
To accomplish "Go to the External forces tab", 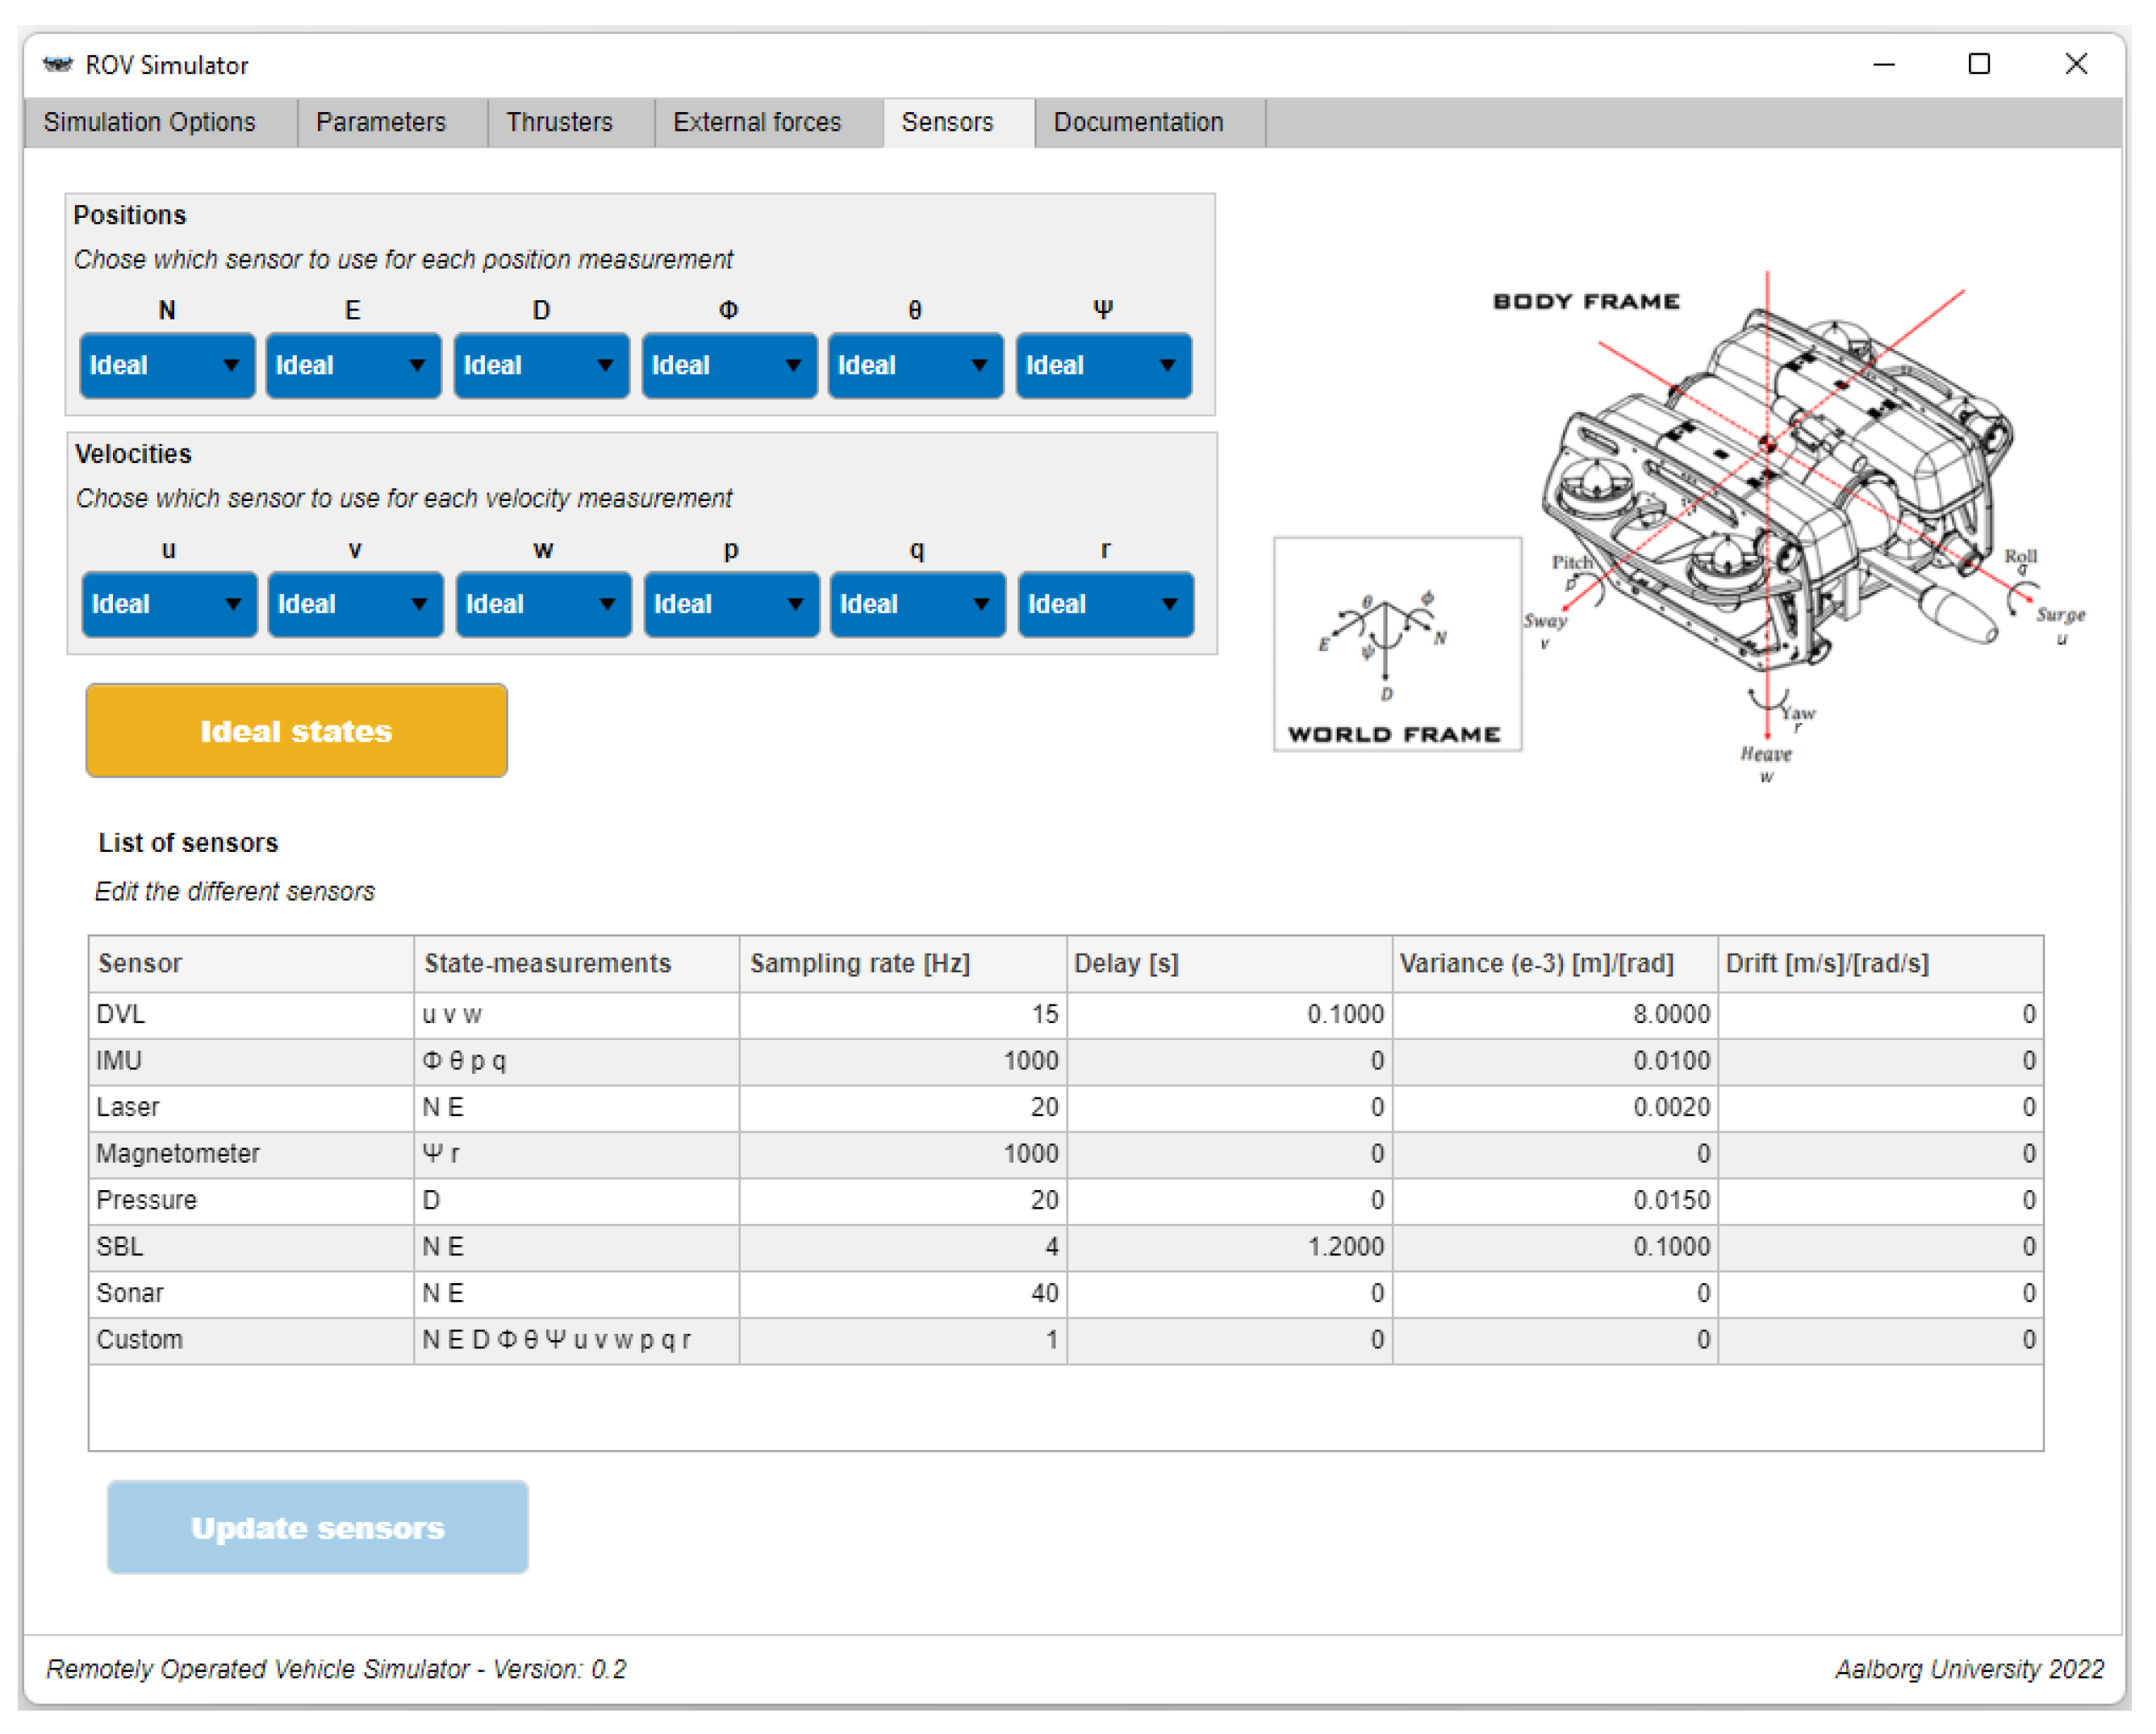I will click(x=757, y=122).
